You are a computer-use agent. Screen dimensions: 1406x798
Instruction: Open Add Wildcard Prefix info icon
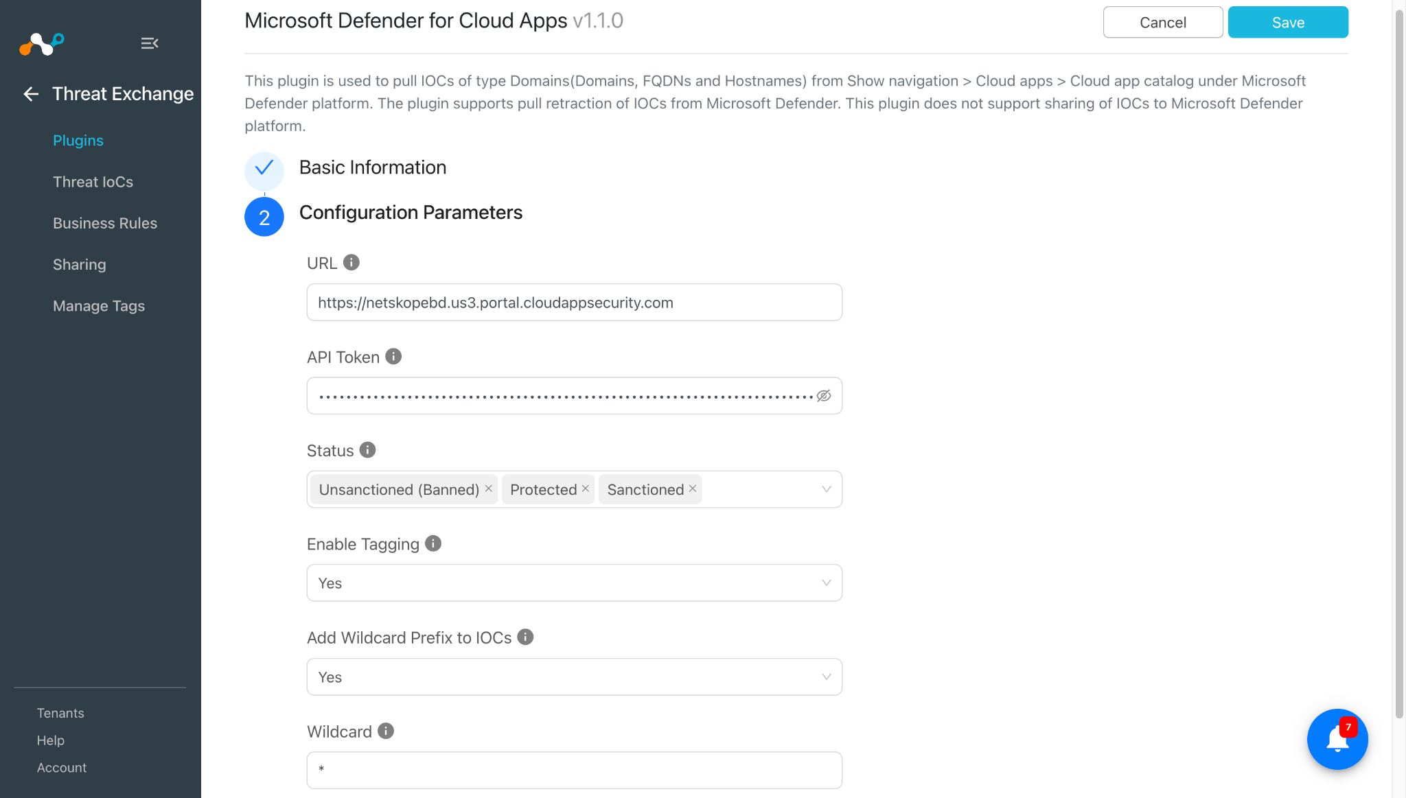[x=525, y=637]
